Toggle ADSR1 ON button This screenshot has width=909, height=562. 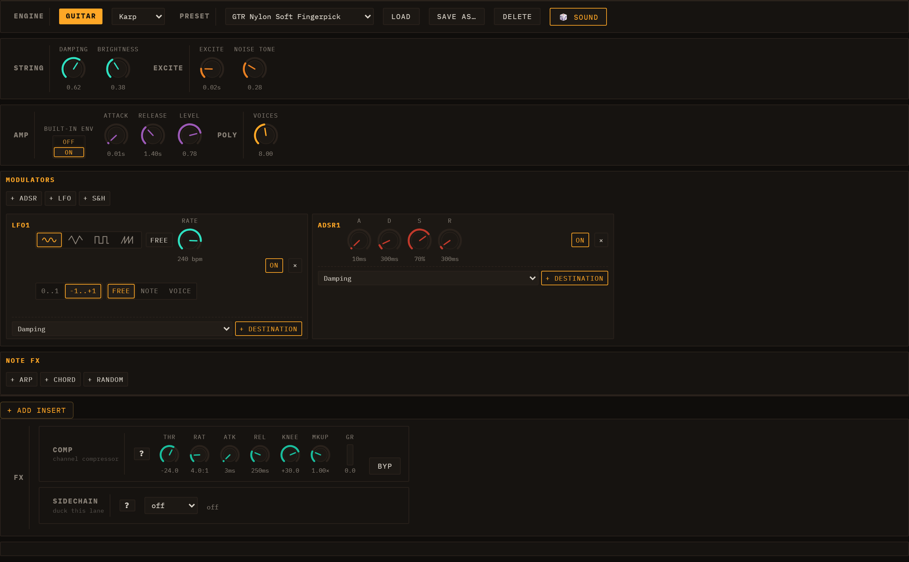[580, 240]
